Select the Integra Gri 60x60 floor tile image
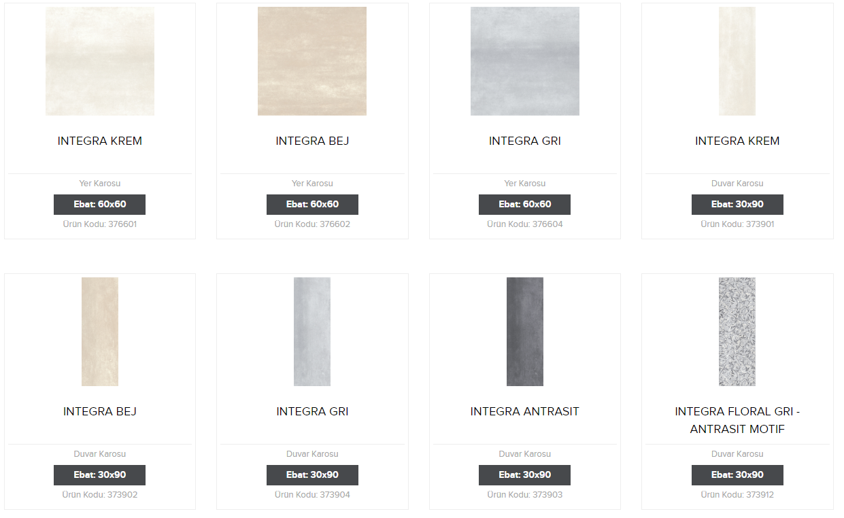844x518 pixels. click(x=525, y=61)
